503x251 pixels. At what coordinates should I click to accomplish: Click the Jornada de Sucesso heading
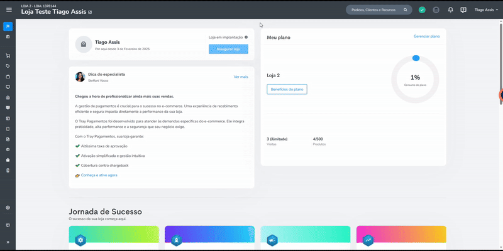pyautogui.click(x=105, y=211)
